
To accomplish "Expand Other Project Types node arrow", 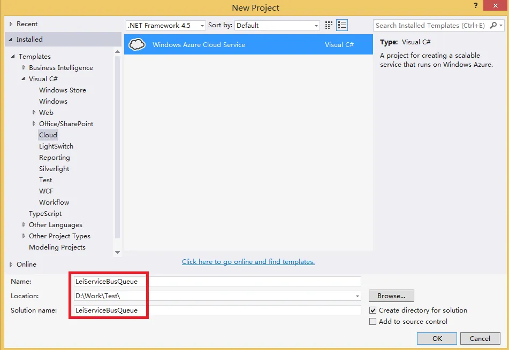I will 24,236.
